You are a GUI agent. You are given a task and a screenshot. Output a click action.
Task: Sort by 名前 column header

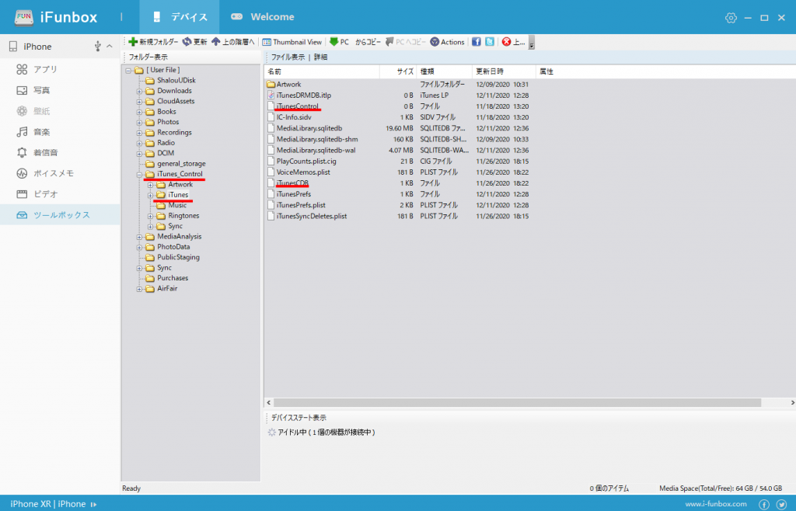pyautogui.click(x=322, y=71)
